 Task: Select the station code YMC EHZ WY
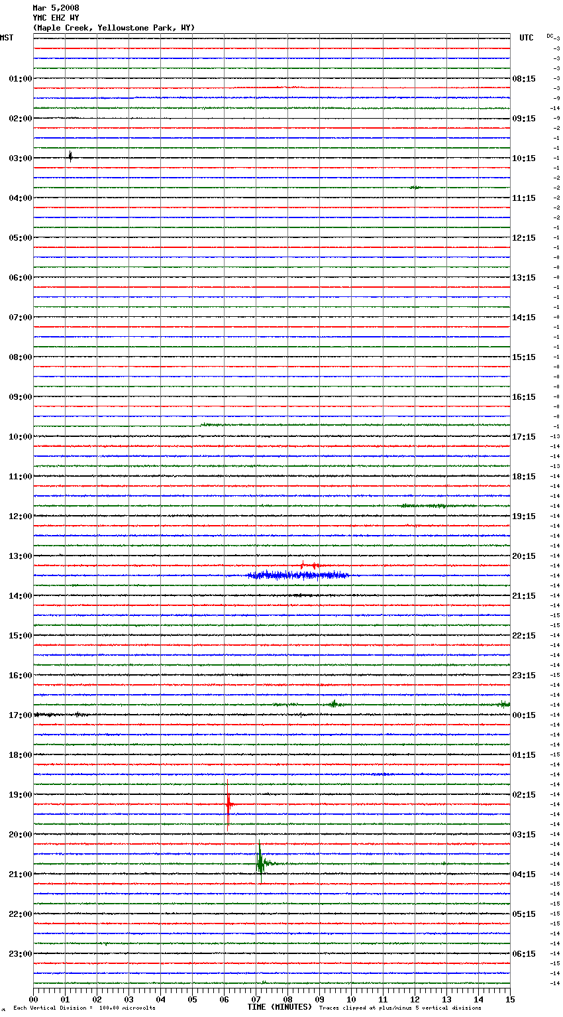(56, 18)
